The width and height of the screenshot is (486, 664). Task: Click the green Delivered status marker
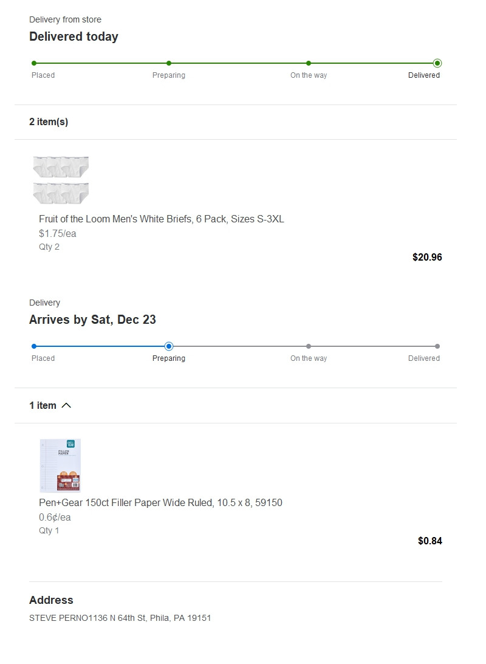pyautogui.click(x=437, y=63)
